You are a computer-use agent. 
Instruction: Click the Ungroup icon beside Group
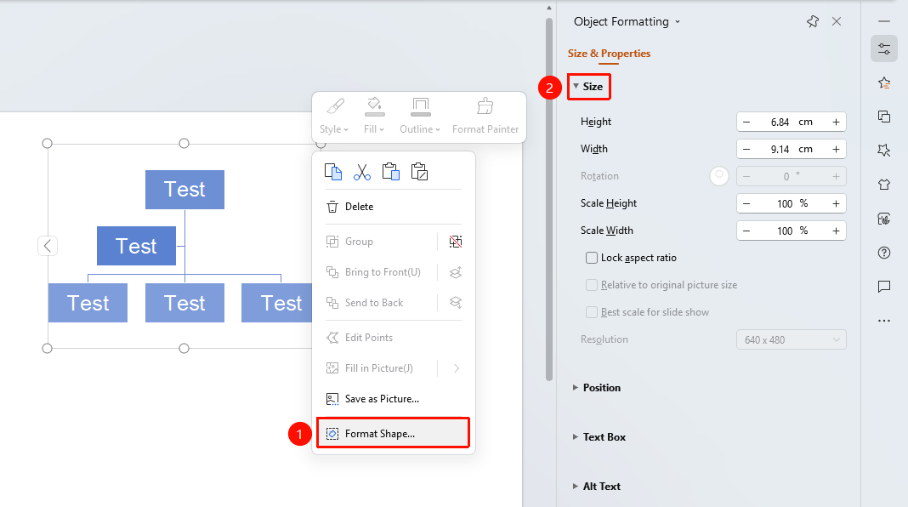coord(456,242)
